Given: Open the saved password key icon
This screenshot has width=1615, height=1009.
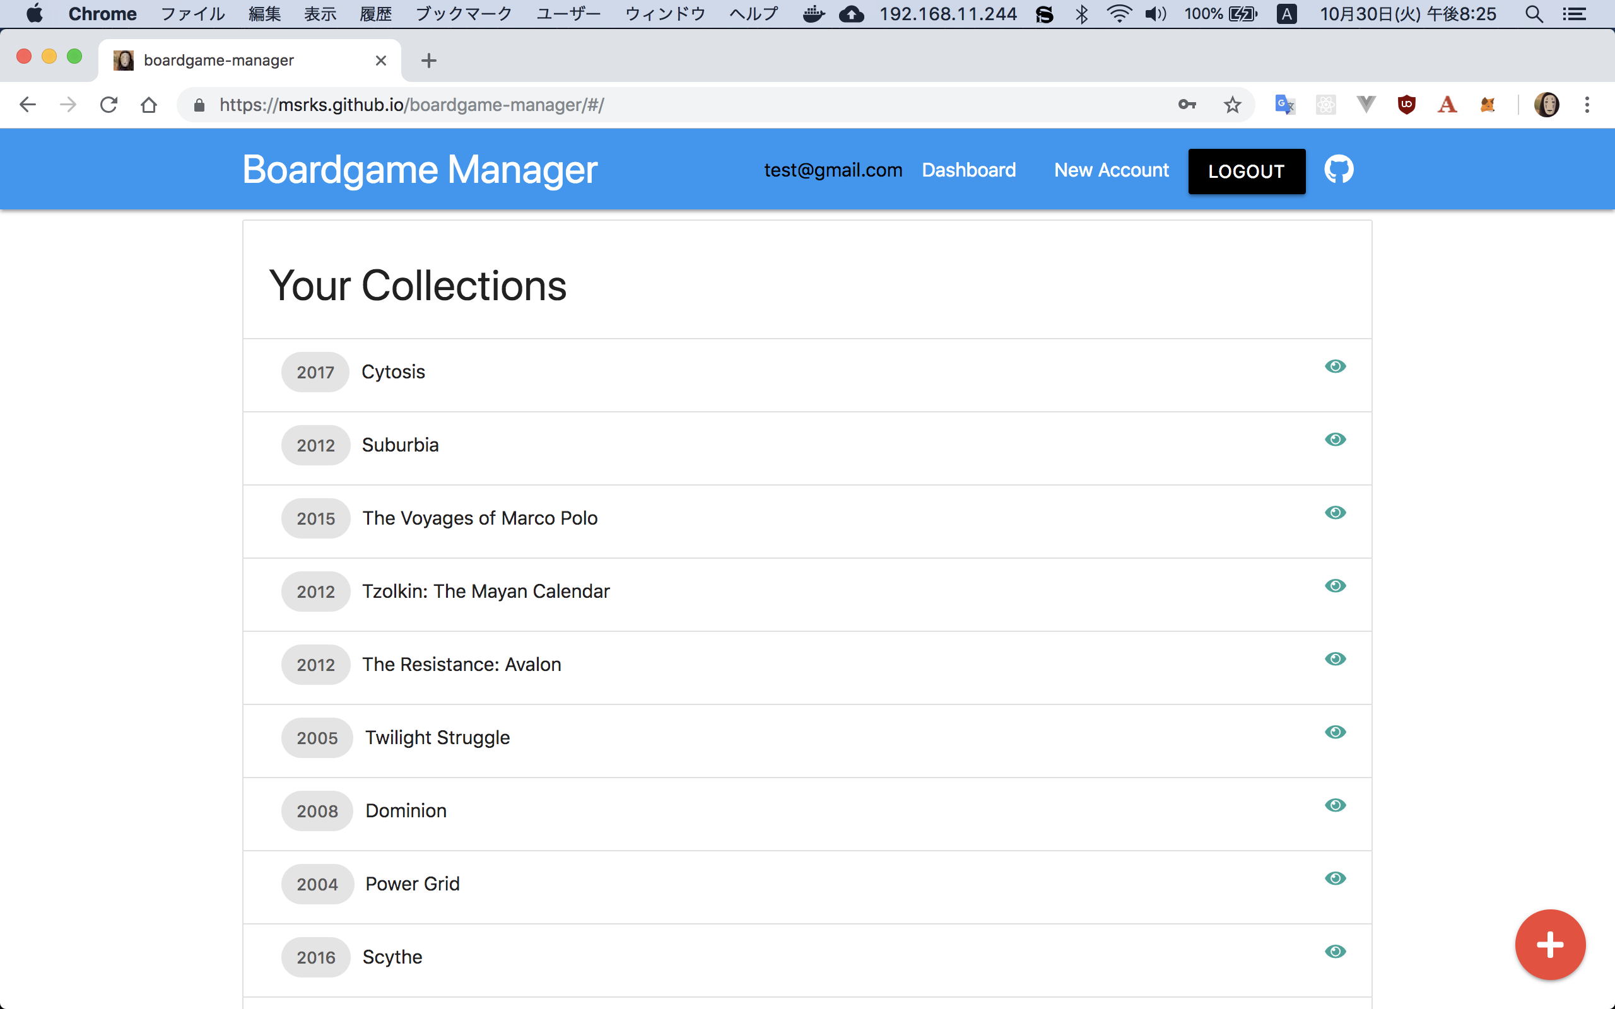Looking at the screenshot, I should click(x=1187, y=105).
